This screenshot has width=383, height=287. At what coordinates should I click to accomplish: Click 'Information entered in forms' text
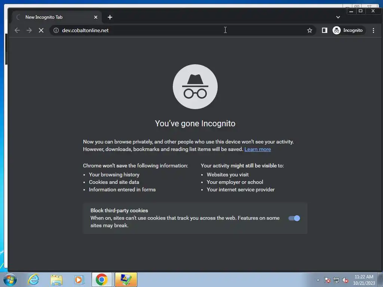click(122, 189)
